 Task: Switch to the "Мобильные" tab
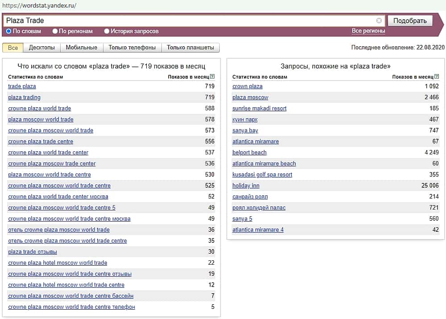[82, 48]
